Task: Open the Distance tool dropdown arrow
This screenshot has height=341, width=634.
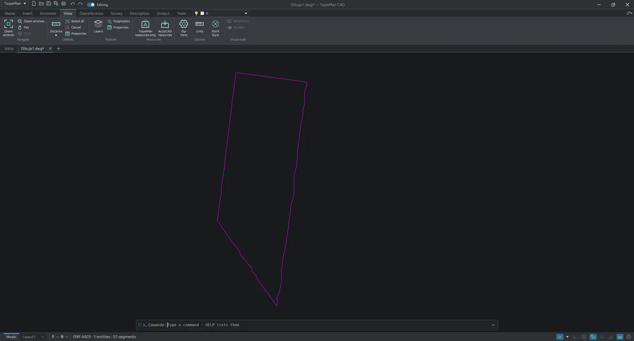Action: click(x=56, y=35)
